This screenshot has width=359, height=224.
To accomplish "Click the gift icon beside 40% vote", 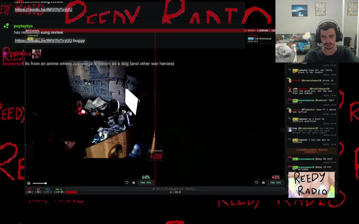I will [x=263, y=183].
